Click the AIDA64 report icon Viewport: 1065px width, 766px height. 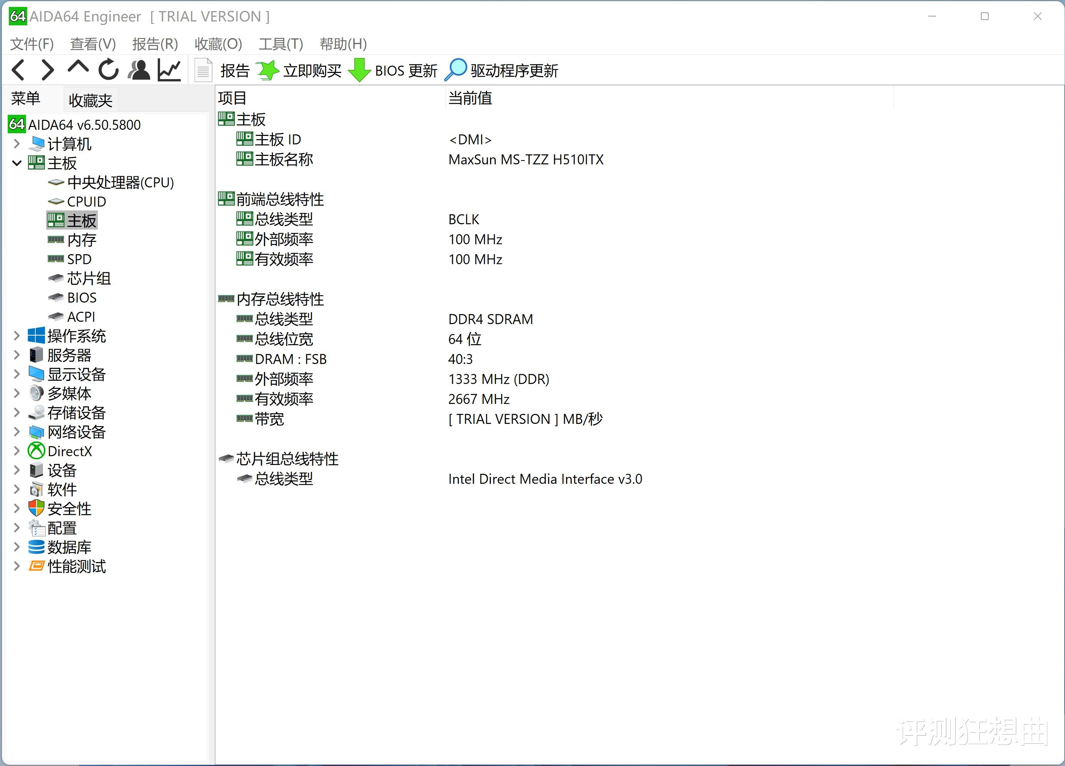(203, 70)
